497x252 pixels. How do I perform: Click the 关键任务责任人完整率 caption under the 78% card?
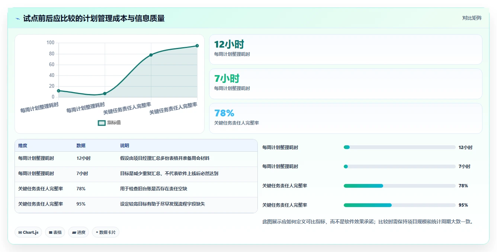[x=237, y=123]
